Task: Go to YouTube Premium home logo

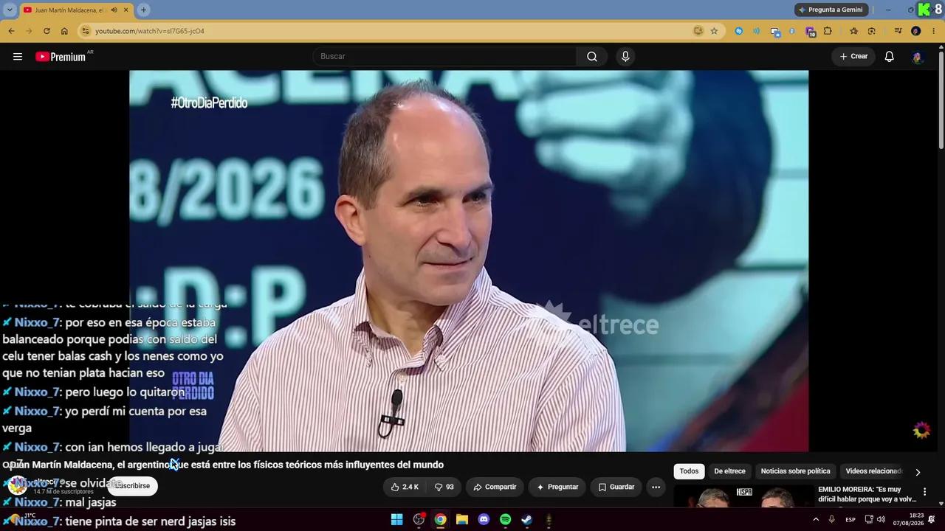Action: [x=61, y=57]
